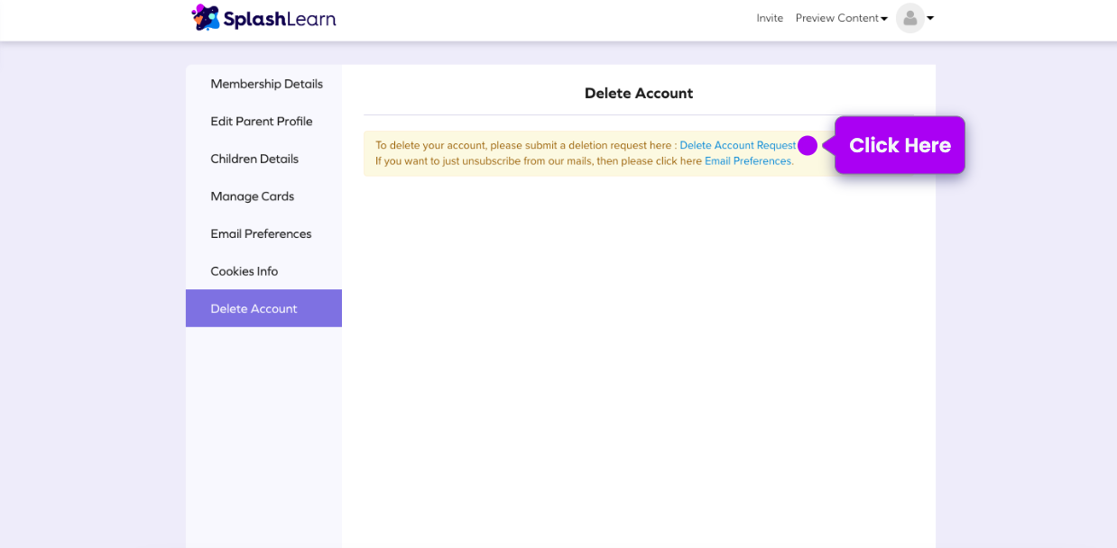
Task: Go to Manage Cards
Action: (252, 196)
